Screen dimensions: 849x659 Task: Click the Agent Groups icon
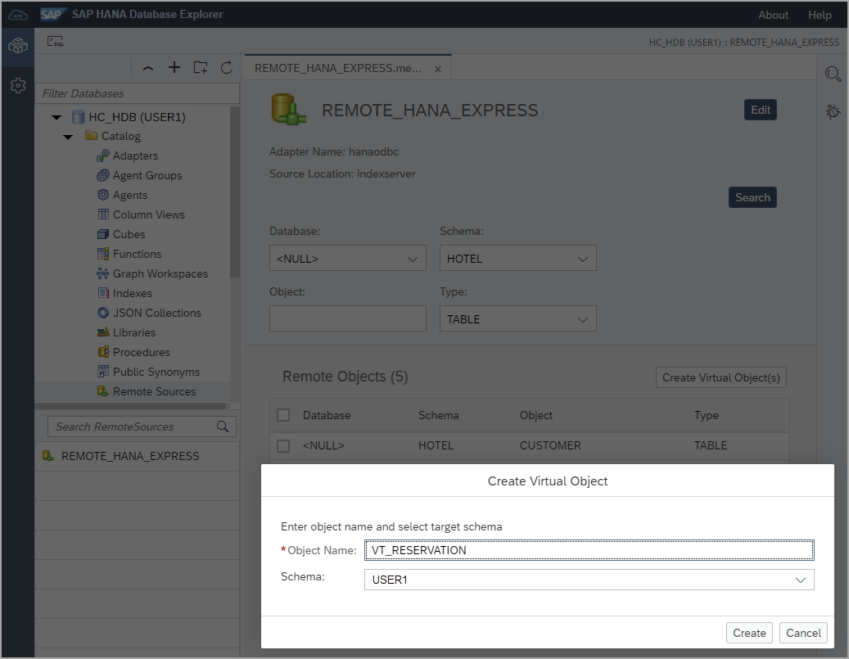pos(103,175)
